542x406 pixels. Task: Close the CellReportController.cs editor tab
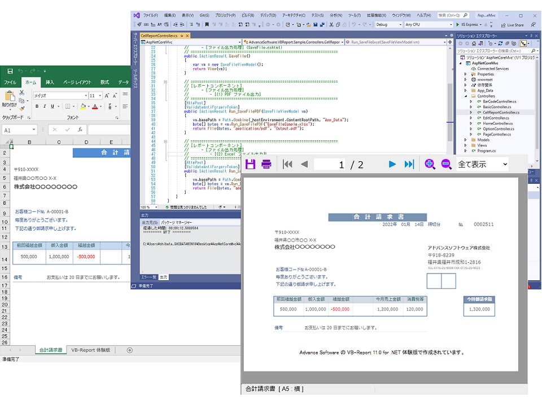tap(187, 36)
